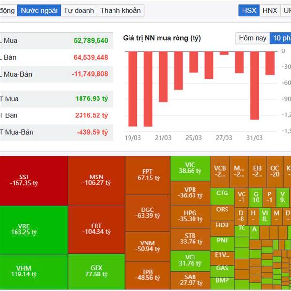Click the sell volume 64,539,448

click(91, 57)
